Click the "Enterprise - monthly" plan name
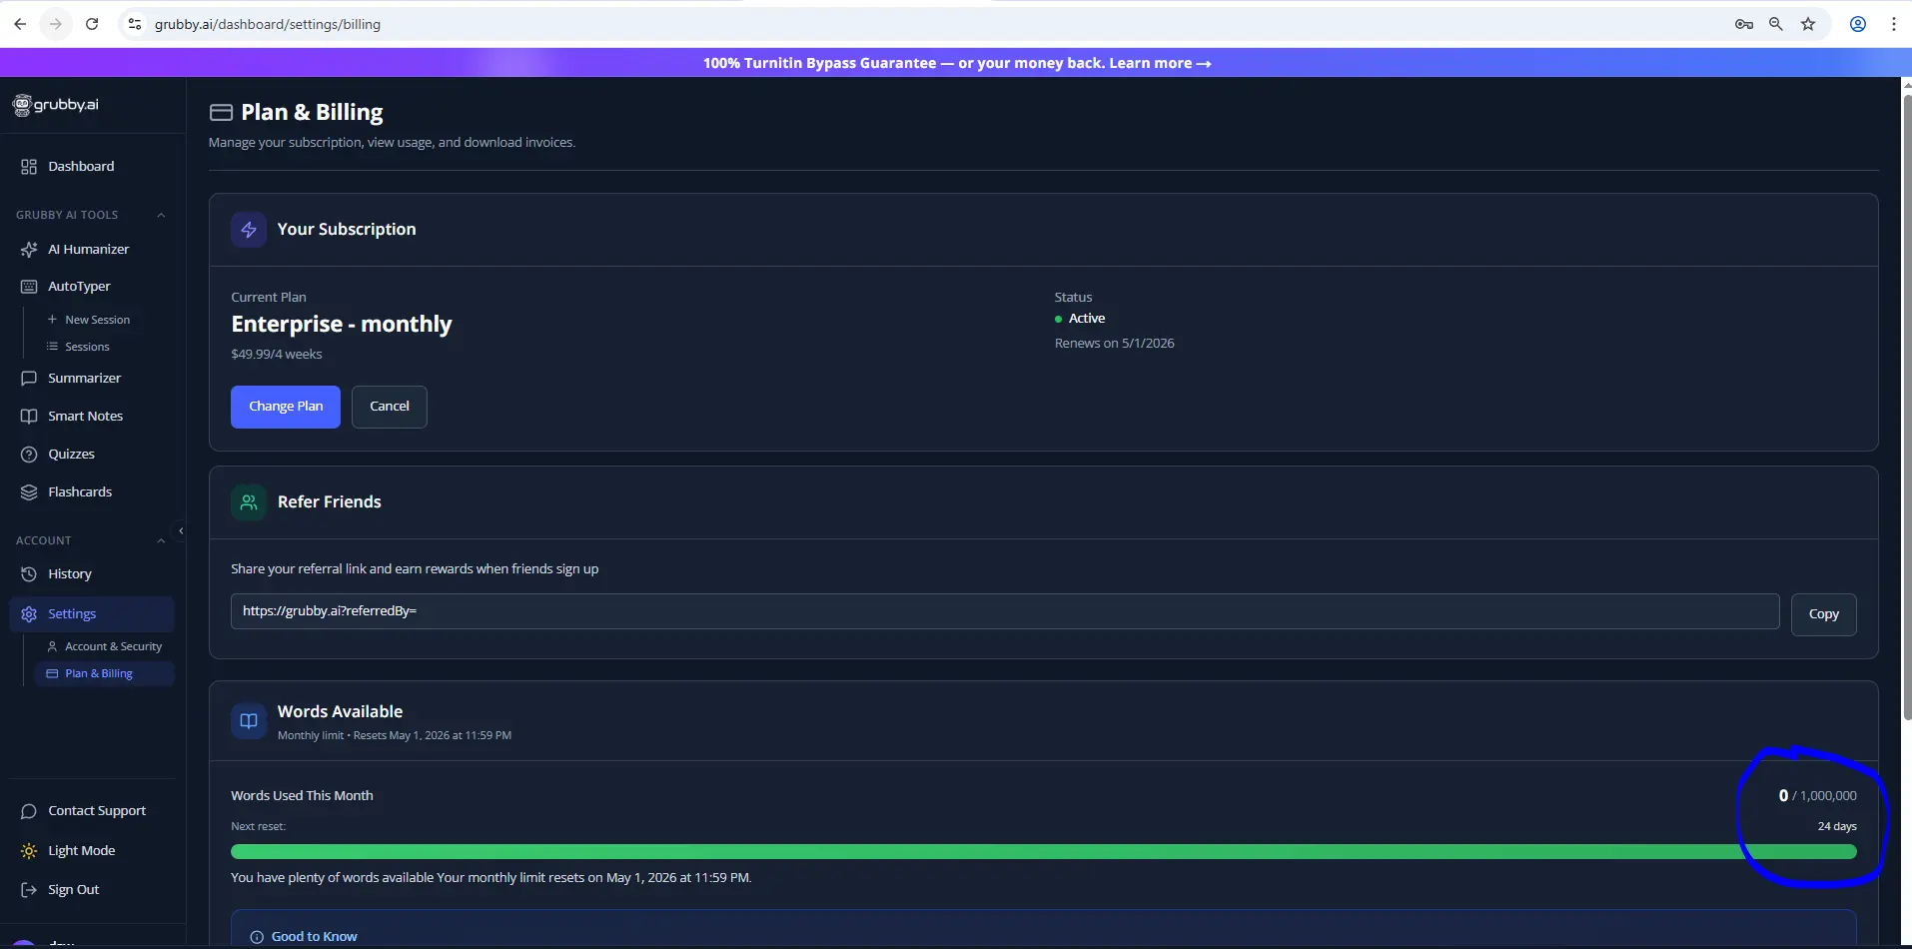Viewport: 1912px width, 949px height. [x=342, y=325]
